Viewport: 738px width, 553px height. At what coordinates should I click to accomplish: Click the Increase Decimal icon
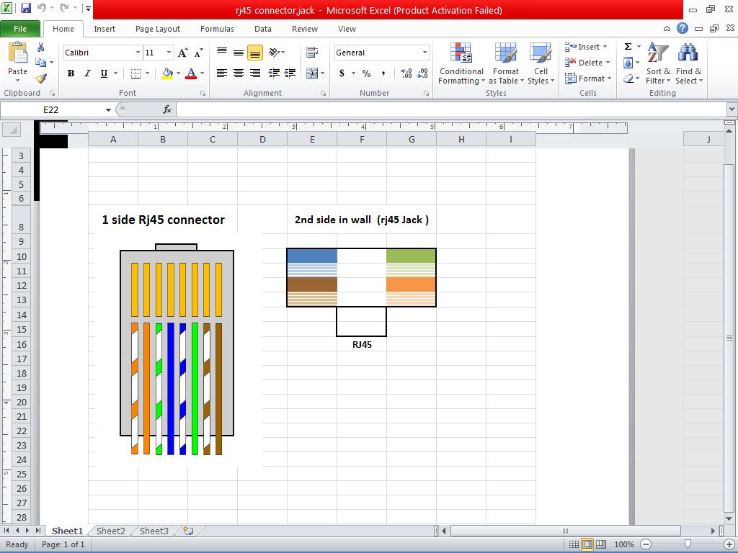[x=406, y=73]
